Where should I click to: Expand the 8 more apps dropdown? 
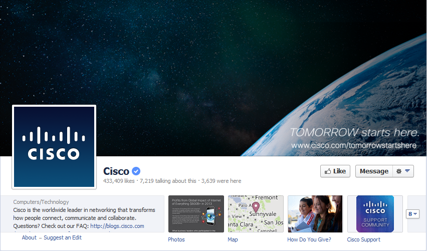coord(412,214)
